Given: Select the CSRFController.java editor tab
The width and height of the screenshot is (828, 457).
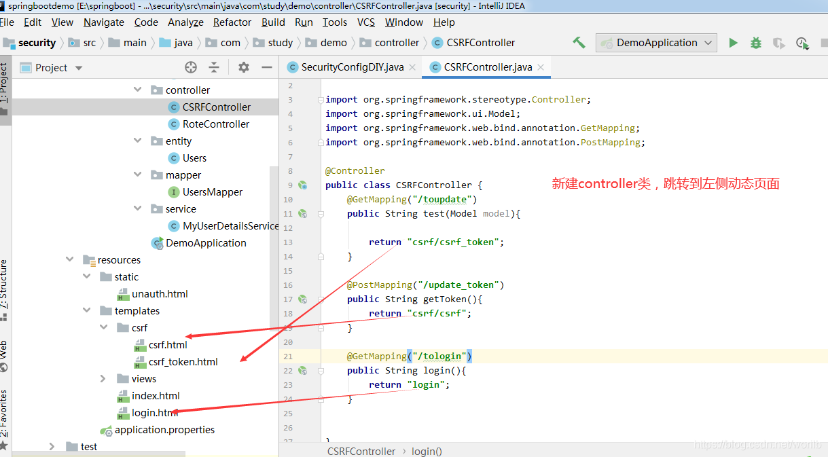Looking at the screenshot, I should 488,67.
